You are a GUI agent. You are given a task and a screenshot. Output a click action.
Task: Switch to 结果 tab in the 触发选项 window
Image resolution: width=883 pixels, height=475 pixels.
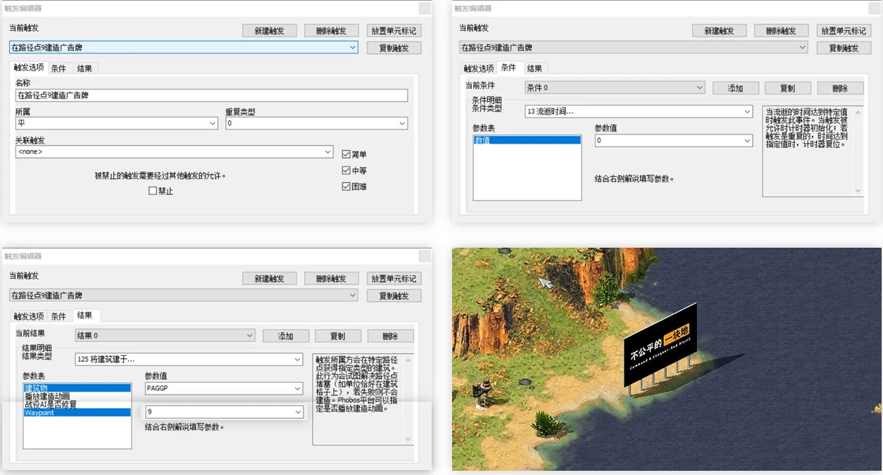(84, 68)
